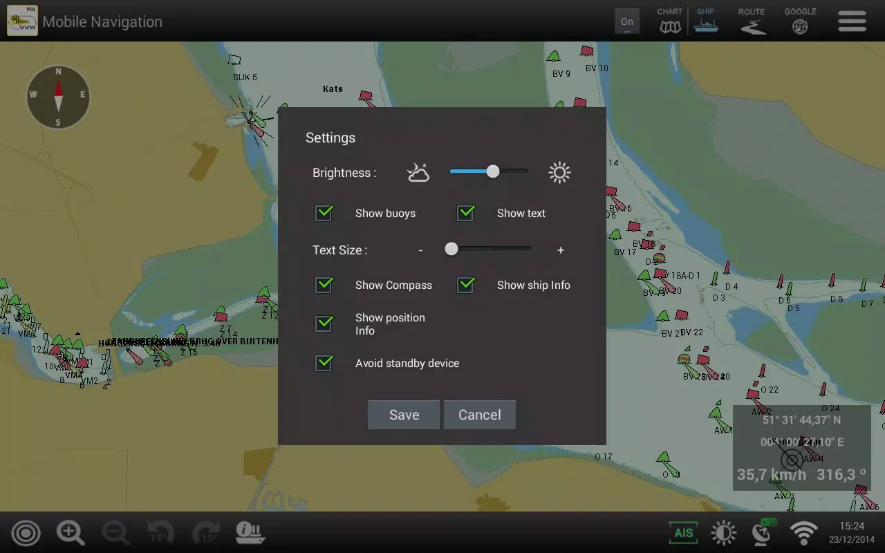Viewport: 885px width, 553px height.
Task: Rotate map left 15 degrees
Action: tap(160, 532)
